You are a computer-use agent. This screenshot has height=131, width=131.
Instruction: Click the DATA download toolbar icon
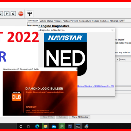pyautogui.click(x=29, y=14)
